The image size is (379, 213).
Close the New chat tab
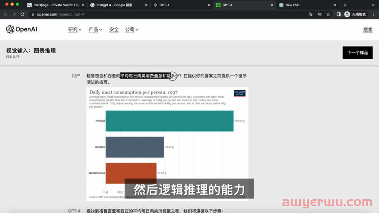coord(335,5)
